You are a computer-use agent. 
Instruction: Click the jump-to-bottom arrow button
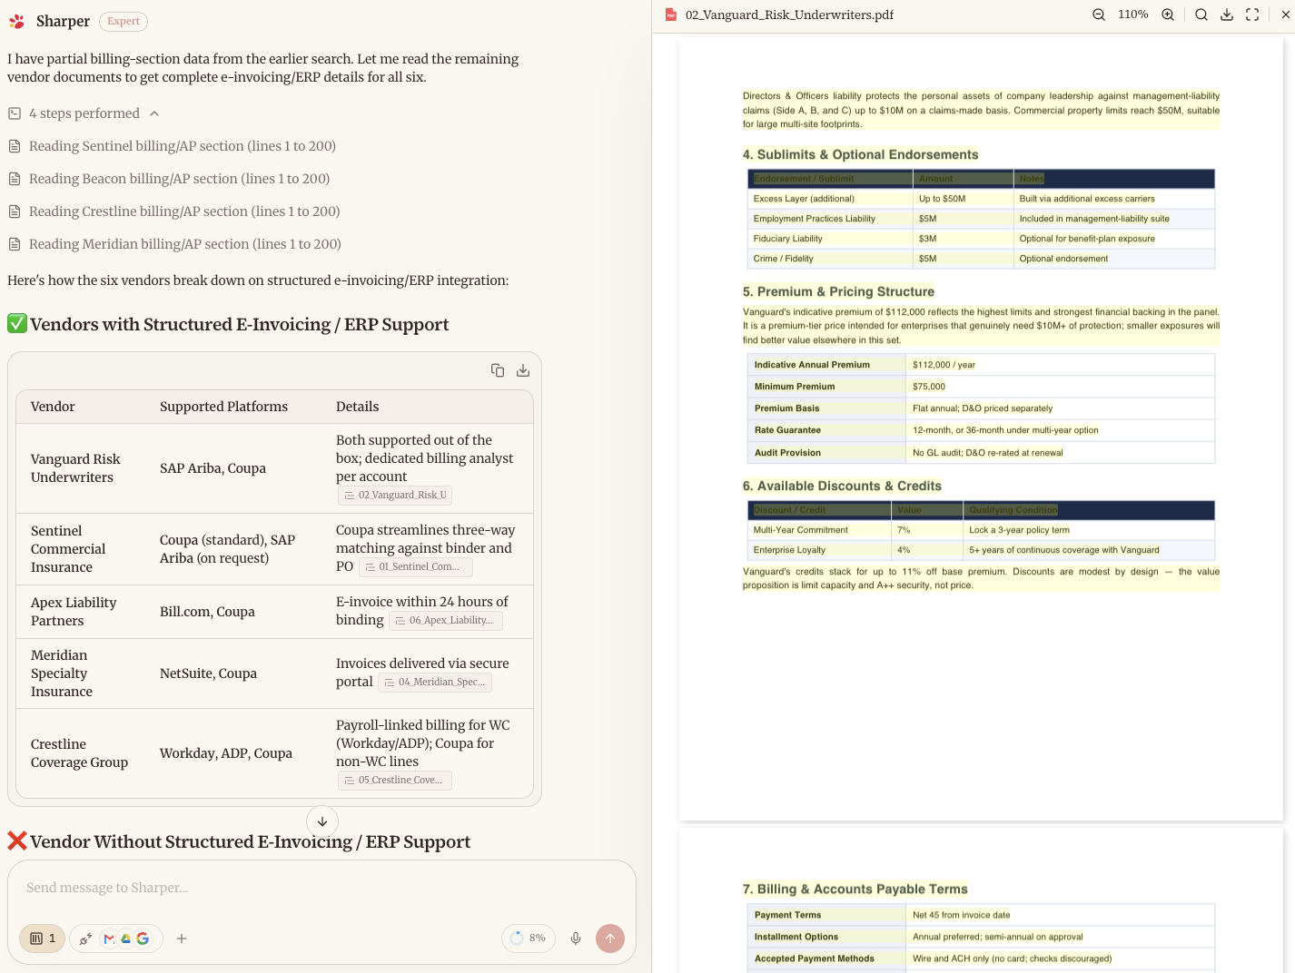click(x=322, y=821)
